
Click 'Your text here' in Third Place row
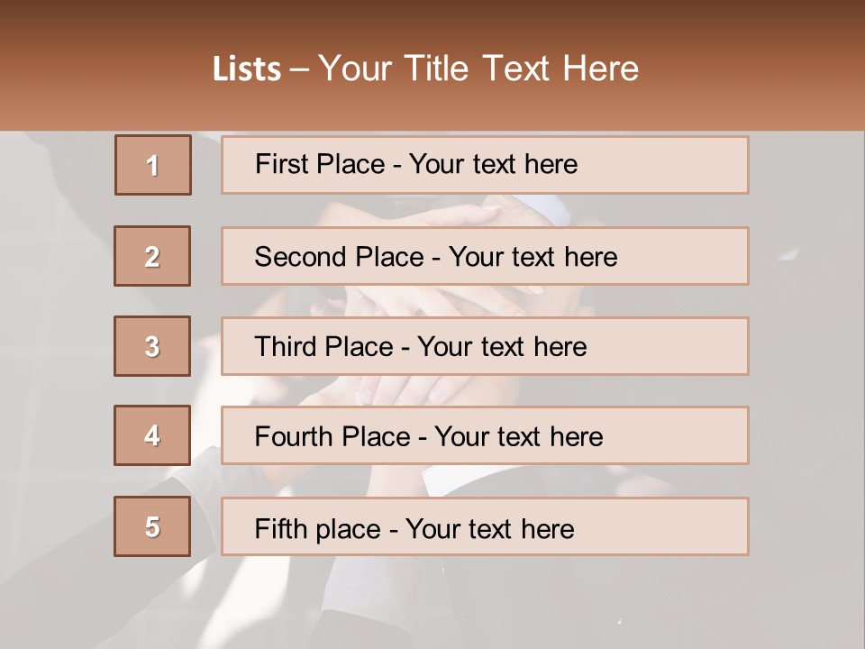coord(502,347)
